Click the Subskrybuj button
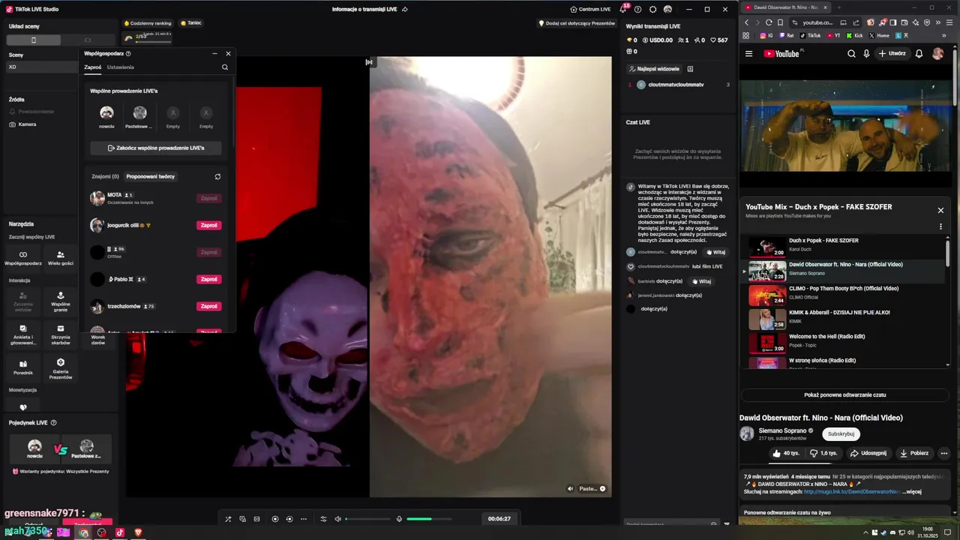 [841, 433]
